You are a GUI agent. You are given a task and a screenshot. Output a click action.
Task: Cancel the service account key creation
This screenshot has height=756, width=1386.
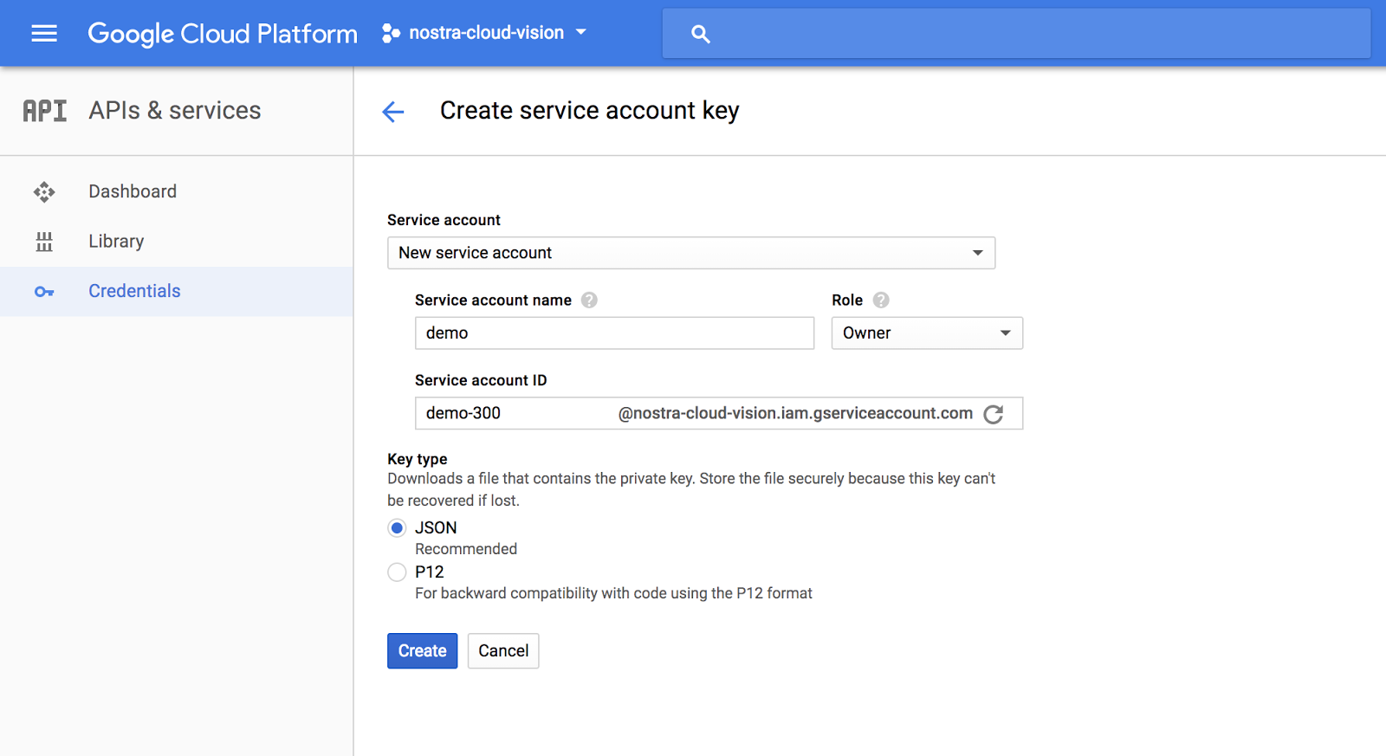503,651
